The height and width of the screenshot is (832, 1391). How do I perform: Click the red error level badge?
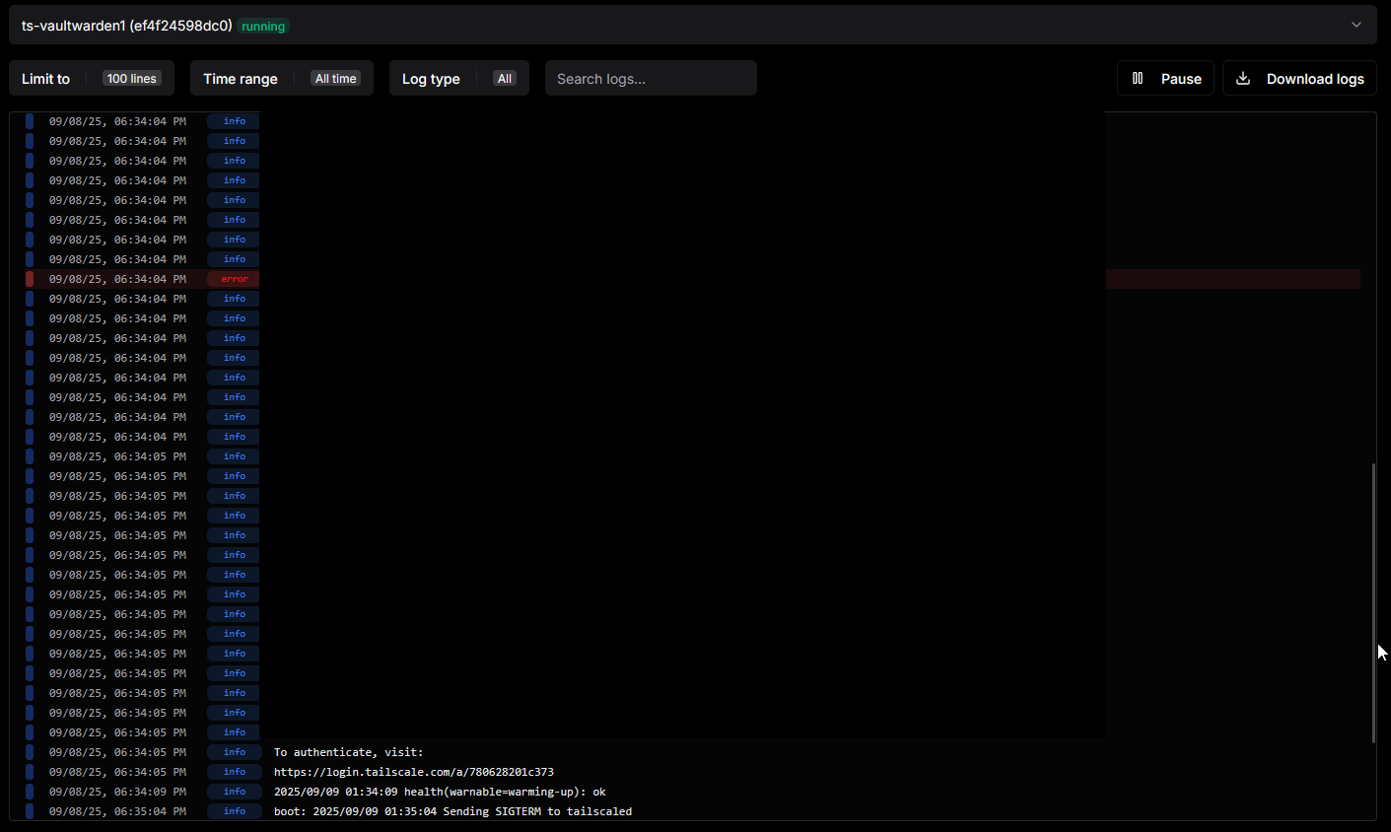(234, 279)
